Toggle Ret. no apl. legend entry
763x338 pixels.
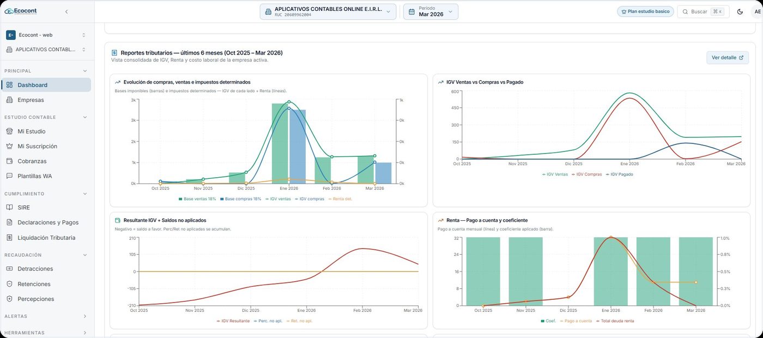pyautogui.click(x=299, y=321)
